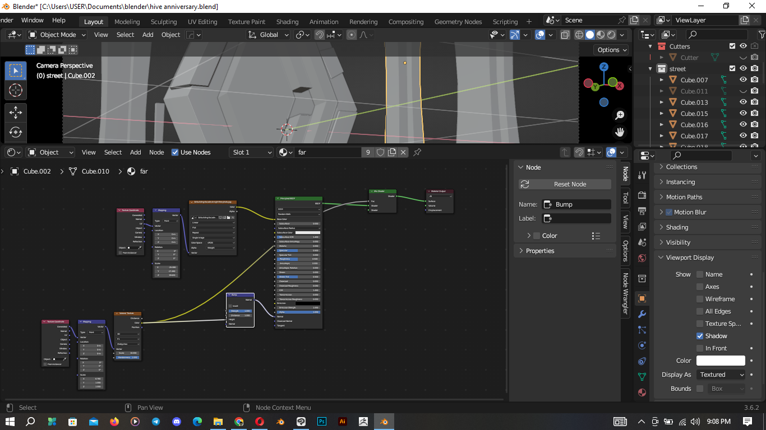This screenshot has width=766, height=430.
Task: Open the Slot 1 material slot dropdown
Action: [251, 152]
